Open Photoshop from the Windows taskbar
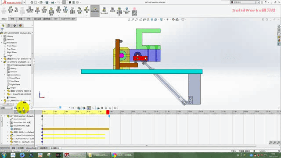The width and height of the screenshot is (281, 158). pyautogui.click(x=31, y=155)
